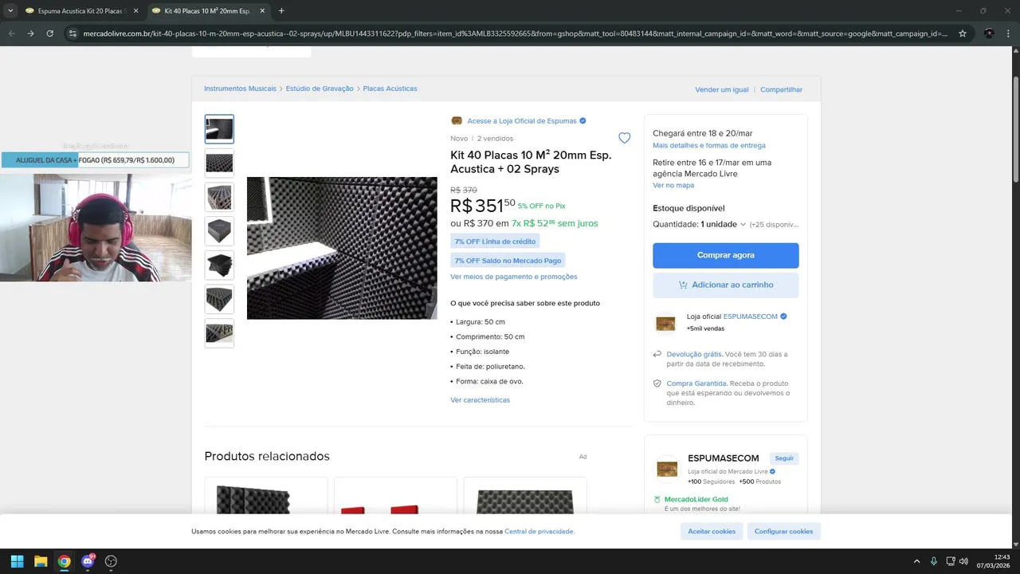The width and height of the screenshot is (1020, 574).
Task: Open first related product card
Action: coord(266,497)
